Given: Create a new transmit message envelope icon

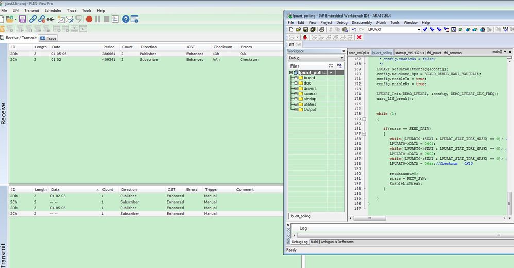Looking at the screenshot, I should [x=61, y=20].
